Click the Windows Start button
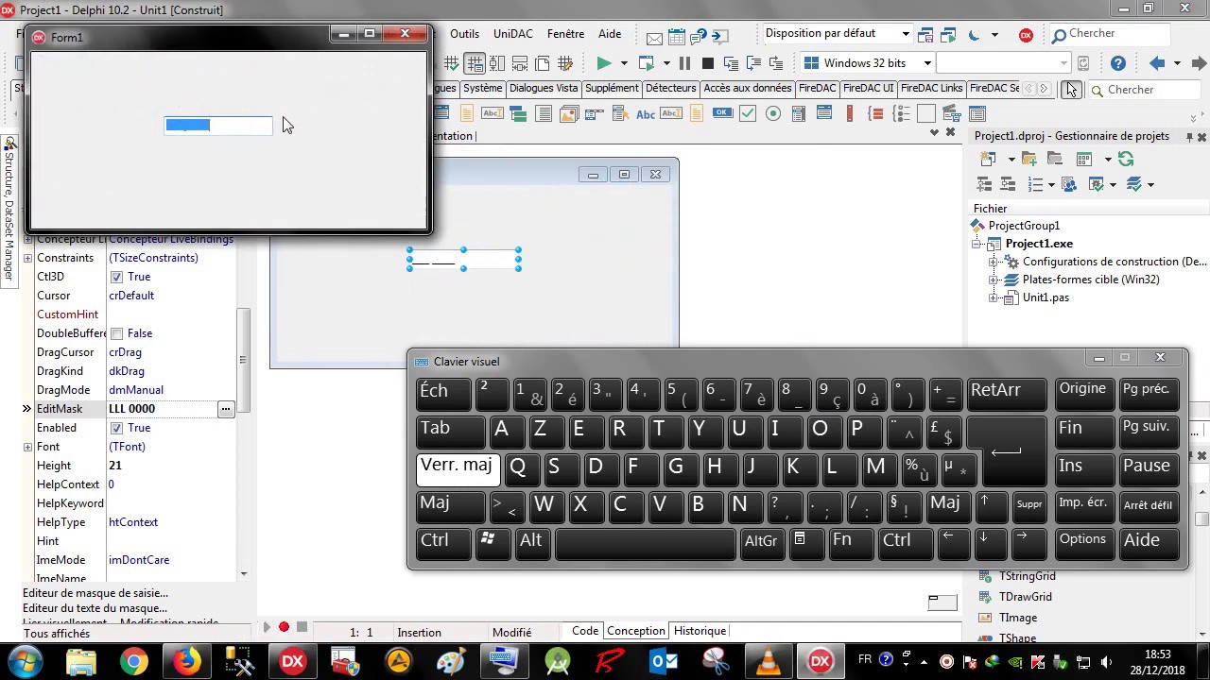Screen dimensions: 1210x680 click(x=25, y=661)
